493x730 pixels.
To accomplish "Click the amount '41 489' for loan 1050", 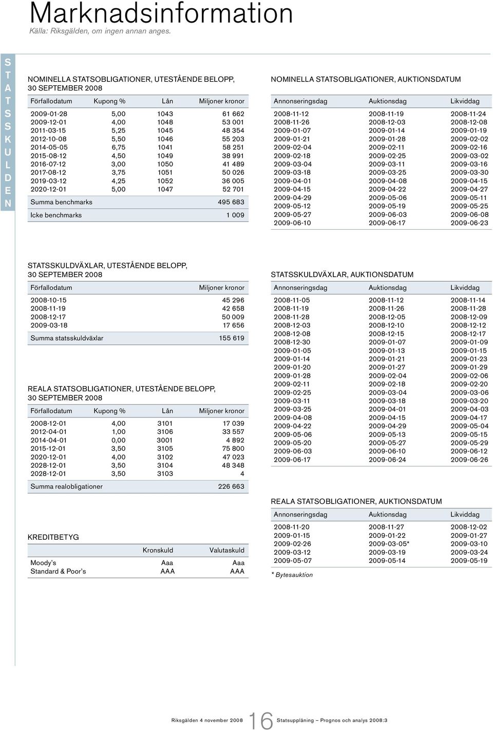I will pos(233,164).
